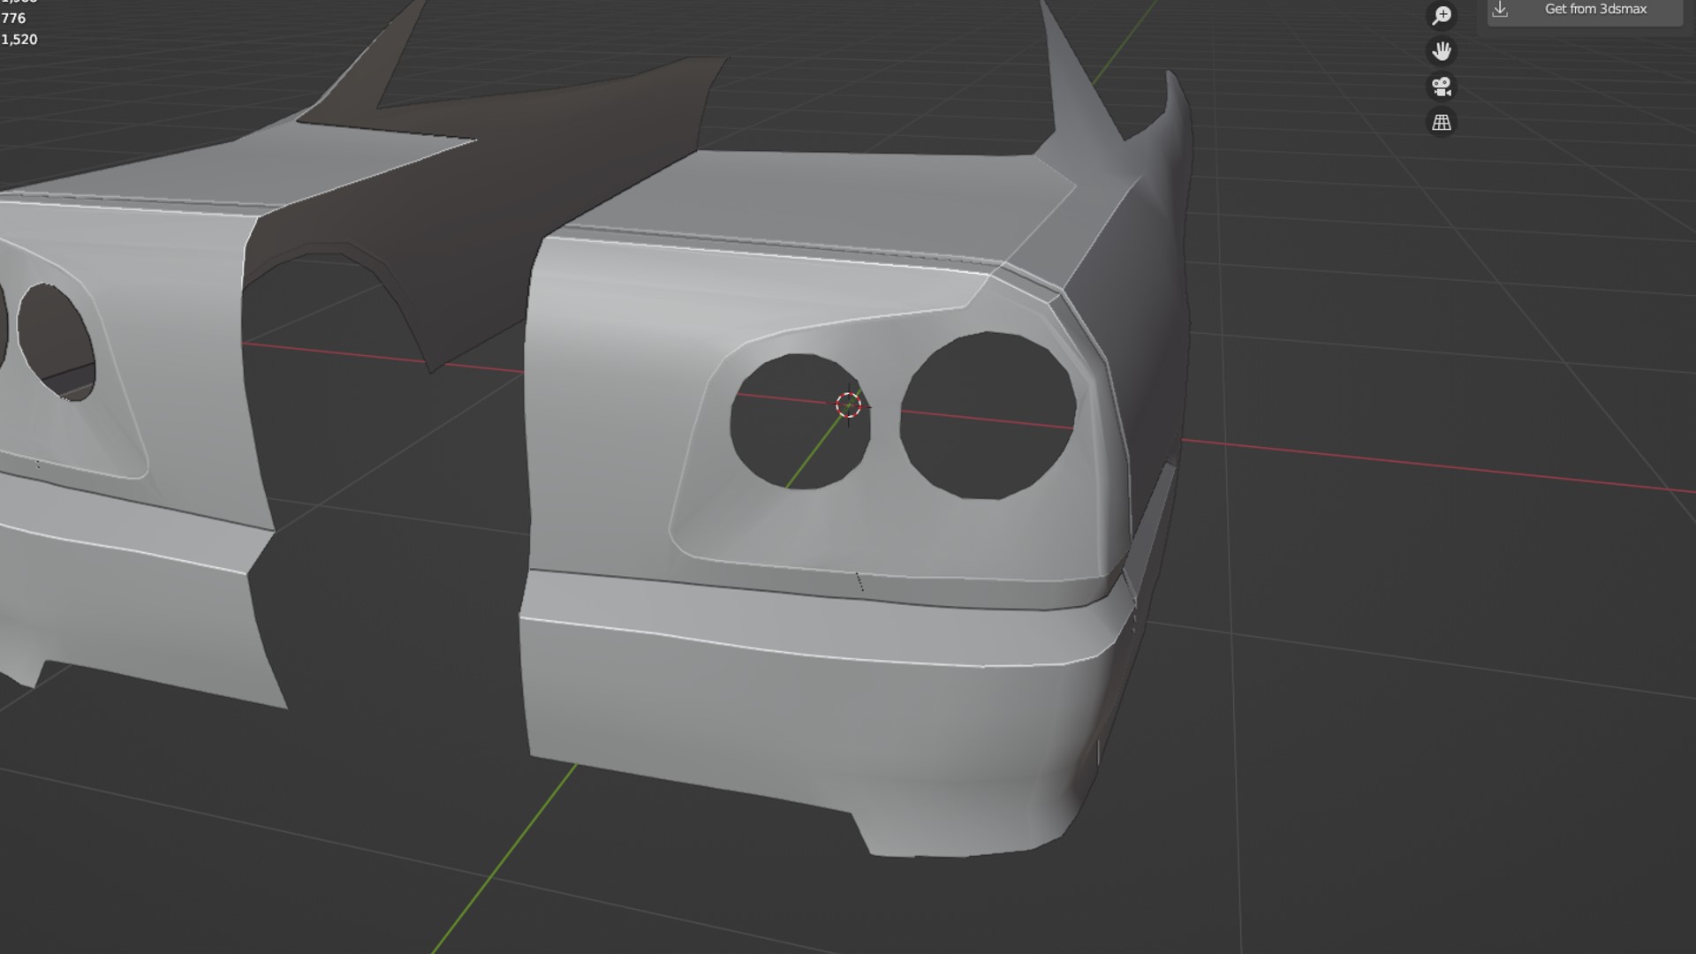
Task: Click the Zoom view magnifier icon
Action: pyautogui.click(x=1442, y=15)
